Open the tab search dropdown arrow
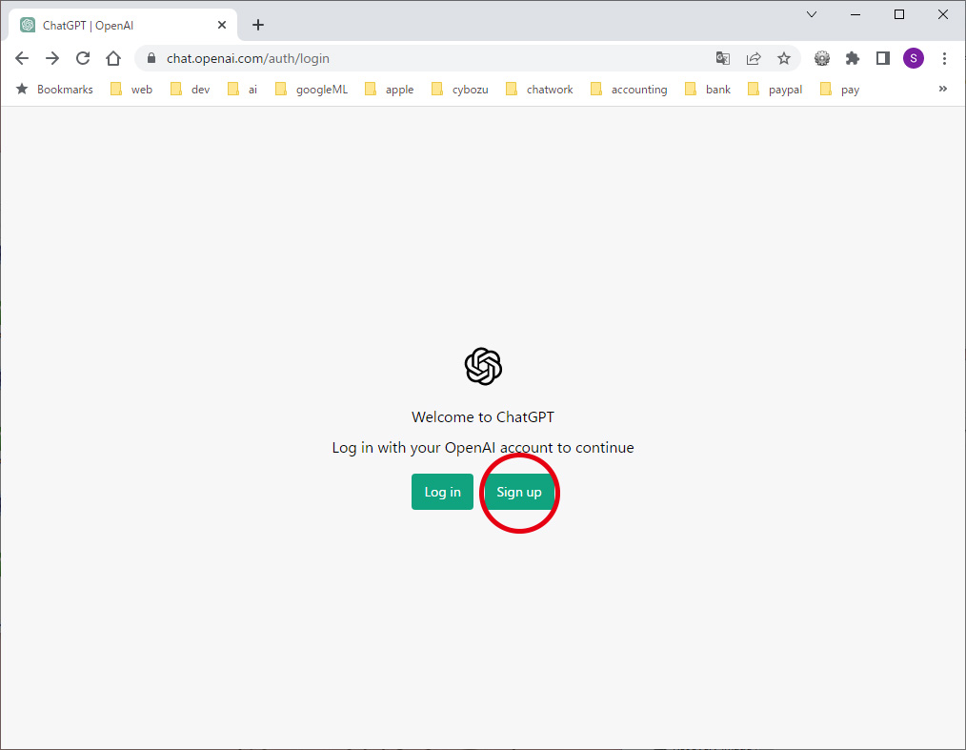 812,14
